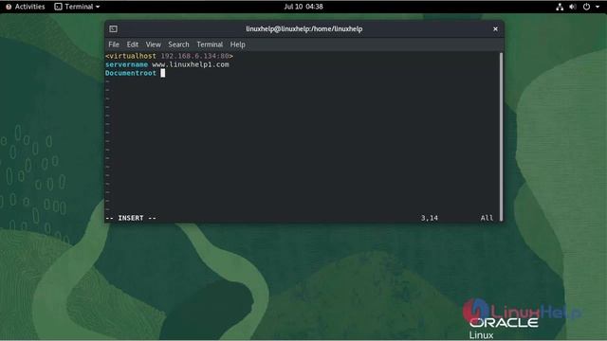Open the Search menu
The height and width of the screenshot is (341, 607).
pyautogui.click(x=178, y=45)
